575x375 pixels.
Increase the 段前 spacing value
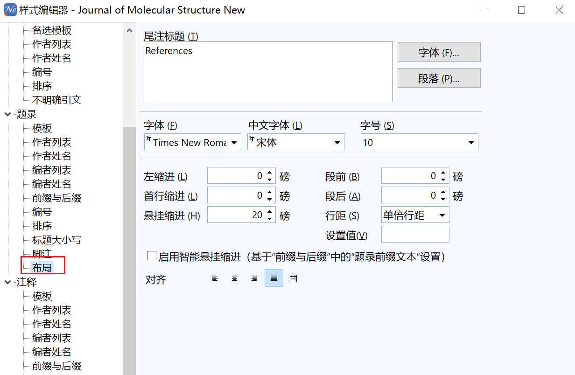coord(442,173)
